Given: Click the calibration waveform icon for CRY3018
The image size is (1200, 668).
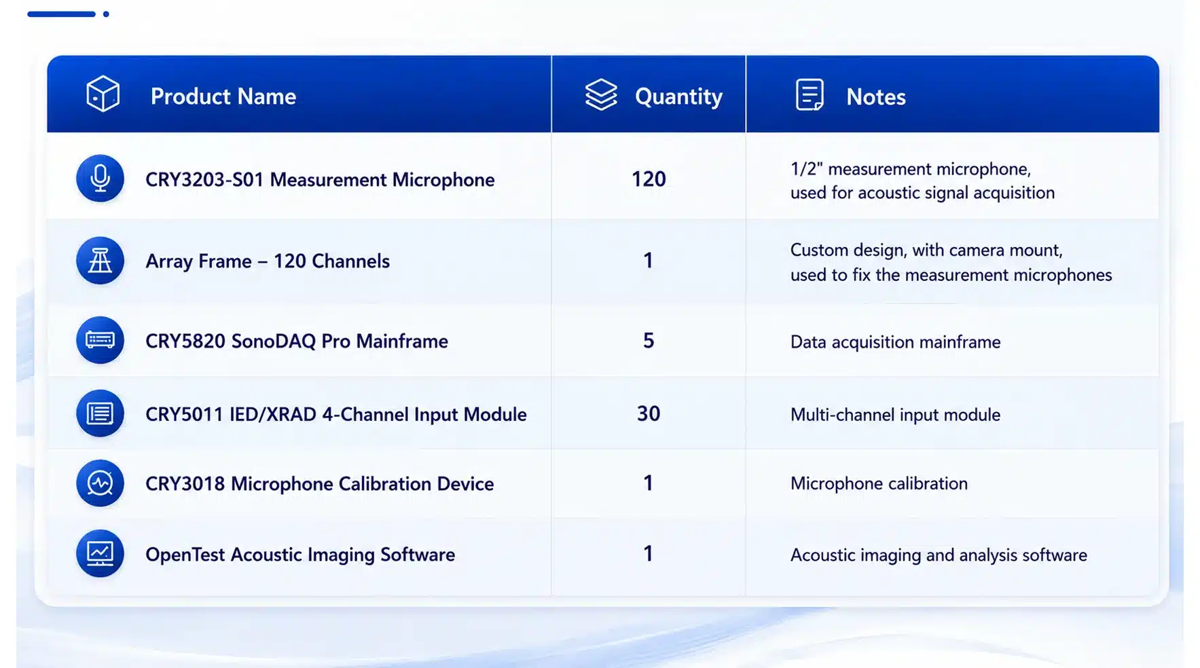Looking at the screenshot, I should coord(100,483).
